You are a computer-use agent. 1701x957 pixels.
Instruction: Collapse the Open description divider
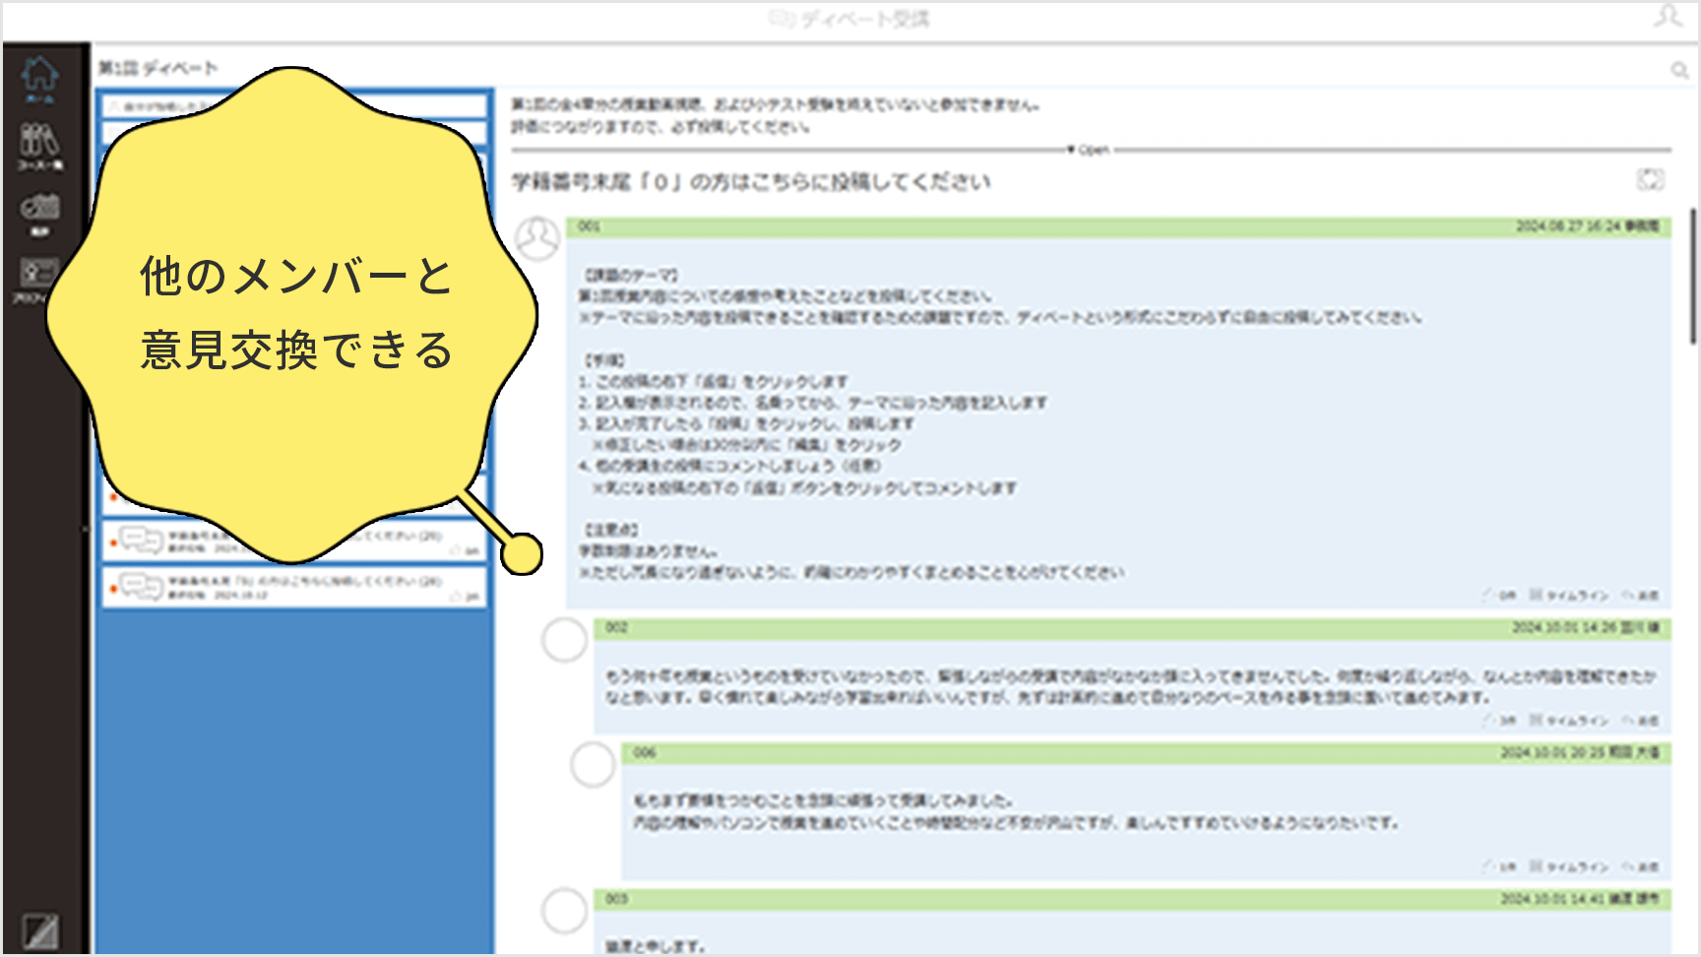(x=1090, y=150)
